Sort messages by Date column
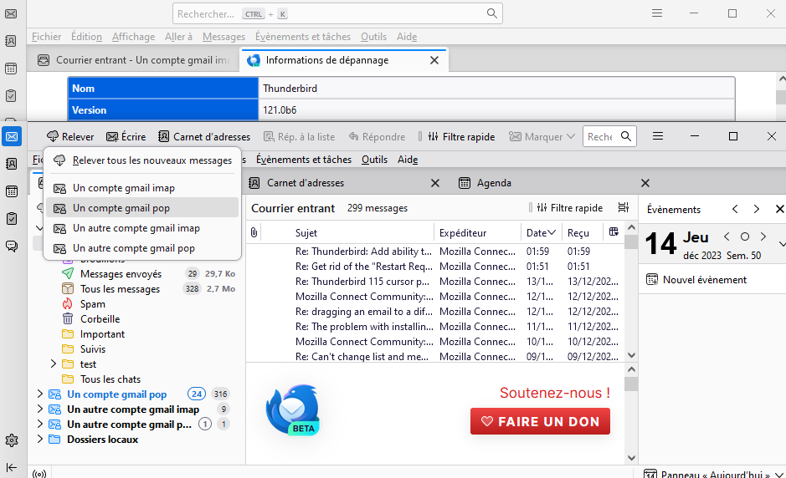The height and width of the screenshot is (478, 786). click(541, 233)
